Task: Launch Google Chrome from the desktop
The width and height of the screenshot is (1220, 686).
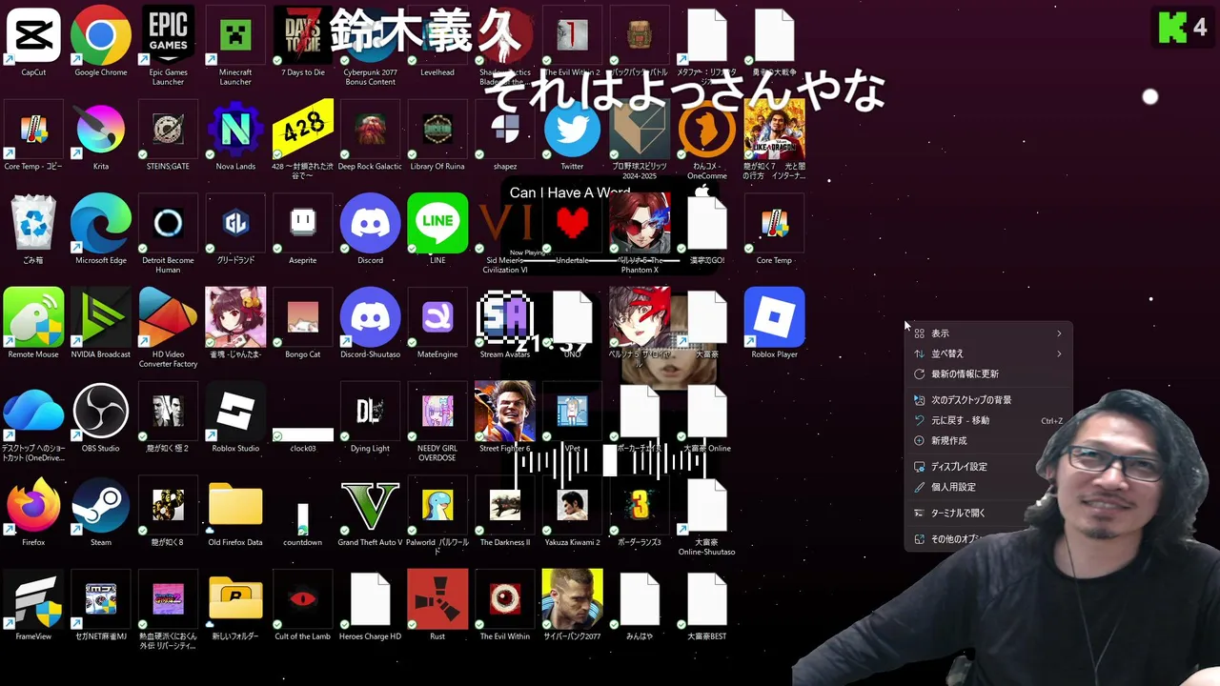Action: [x=101, y=35]
